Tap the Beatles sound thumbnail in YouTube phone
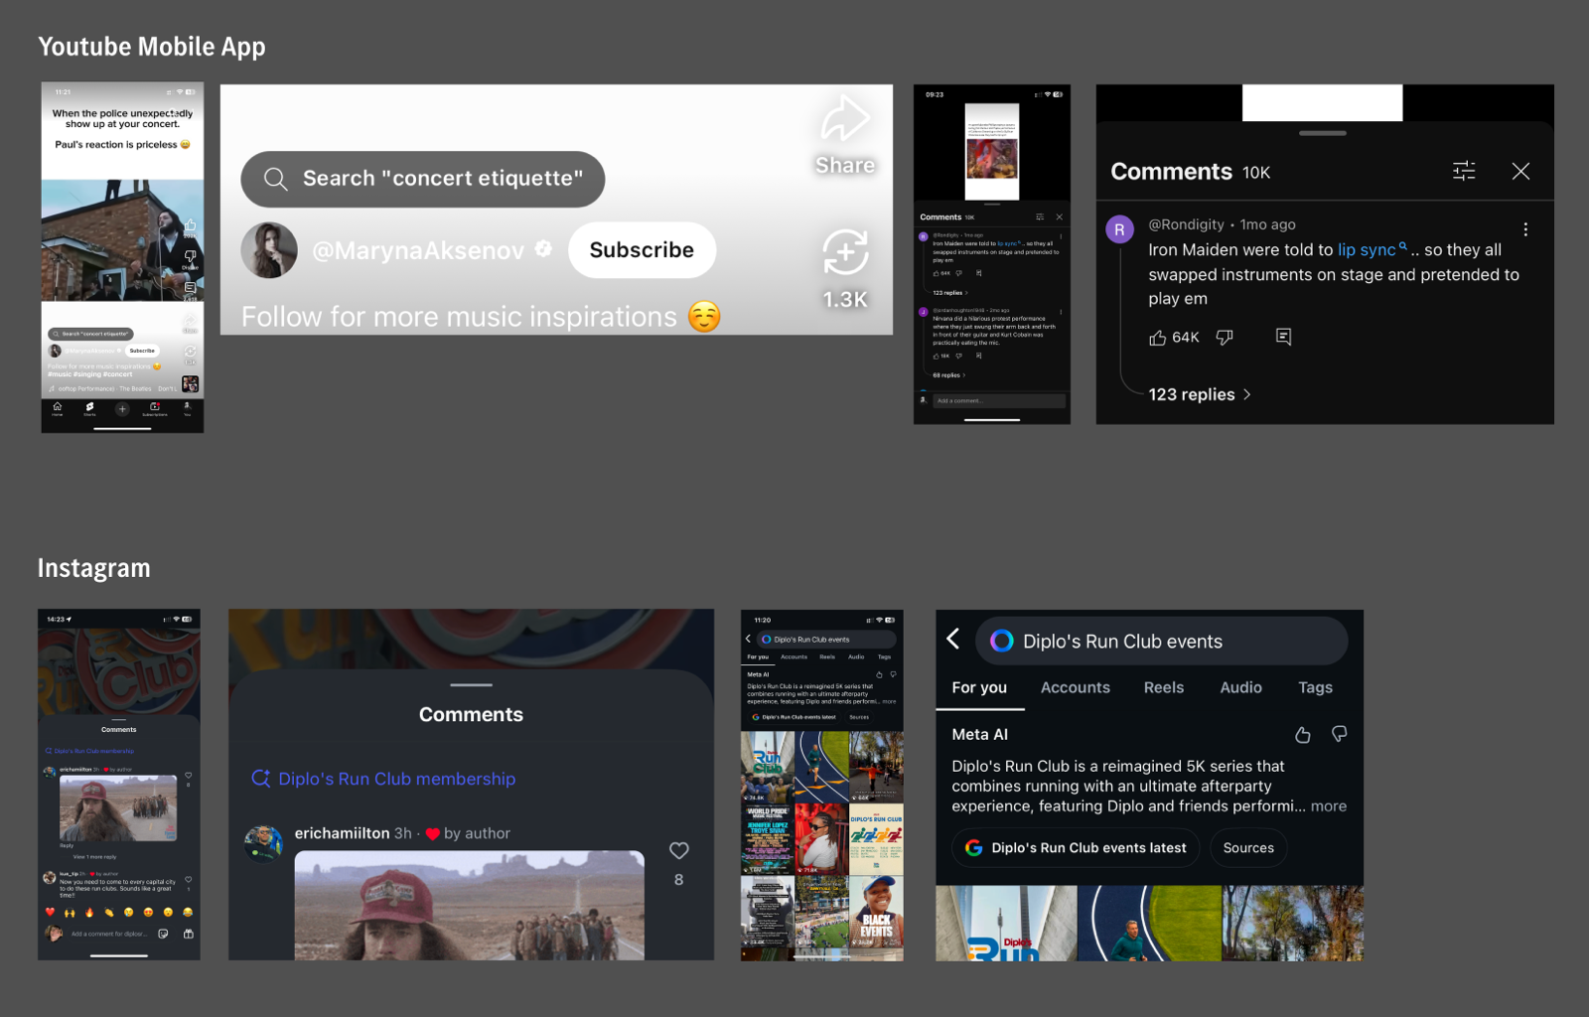Viewport: 1589px width, 1017px height. 190,383
